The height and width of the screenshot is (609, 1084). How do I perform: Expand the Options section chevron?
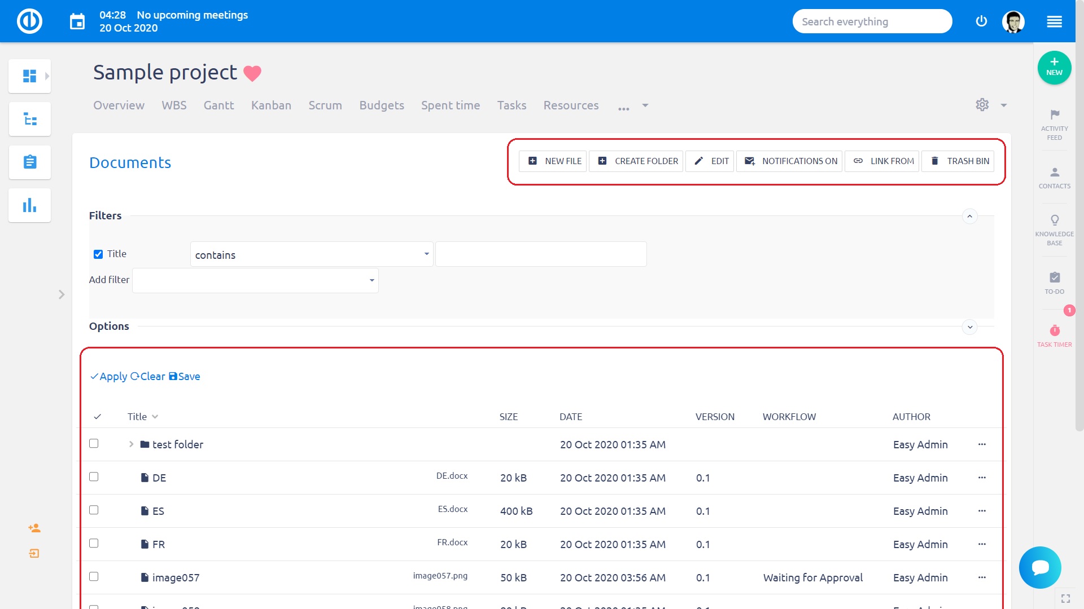(969, 327)
